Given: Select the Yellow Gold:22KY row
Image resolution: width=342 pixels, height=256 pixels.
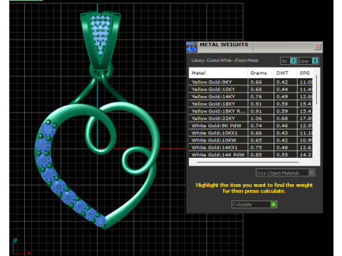Looking at the screenshot, I should click(251, 118).
